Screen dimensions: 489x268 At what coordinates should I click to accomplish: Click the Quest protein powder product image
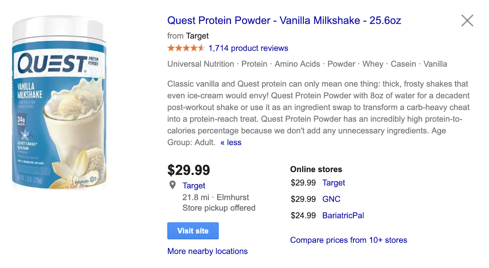59,103
